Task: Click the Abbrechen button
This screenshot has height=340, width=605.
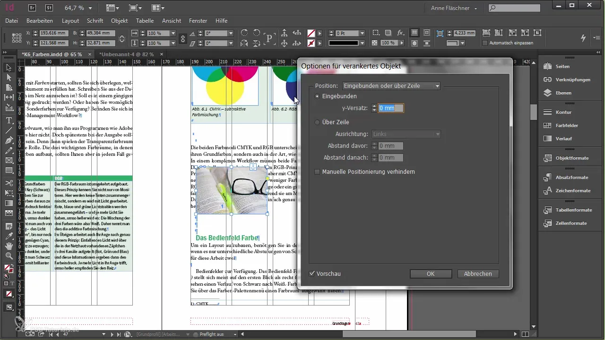Action: click(478, 274)
